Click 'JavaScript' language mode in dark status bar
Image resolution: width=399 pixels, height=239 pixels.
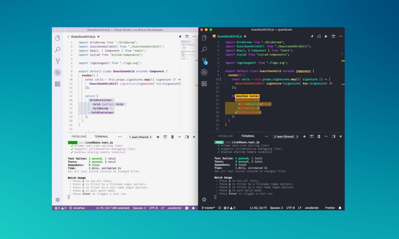(x=311, y=208)
